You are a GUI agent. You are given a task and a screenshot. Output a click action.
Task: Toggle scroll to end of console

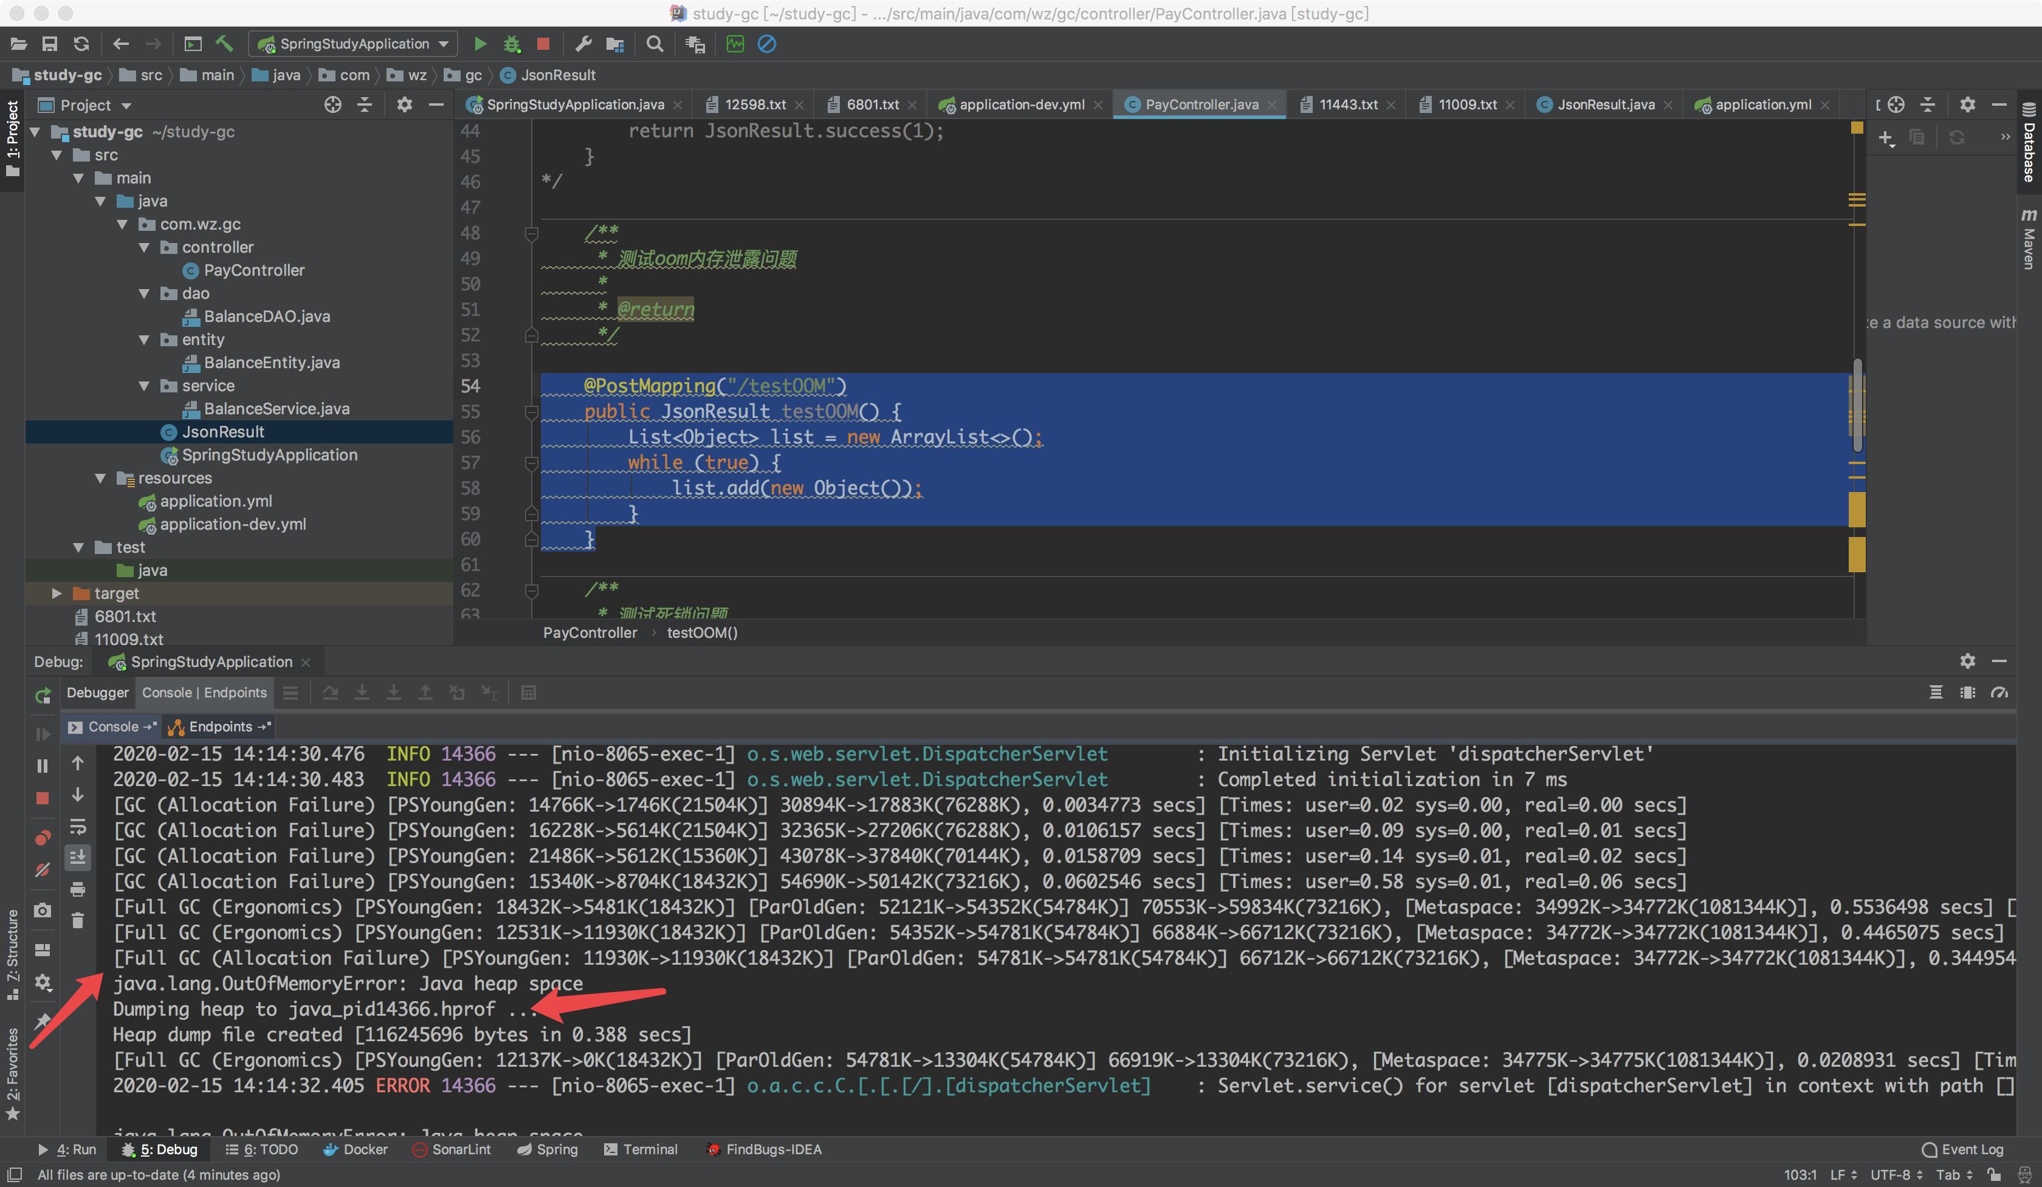pos(78,858)
